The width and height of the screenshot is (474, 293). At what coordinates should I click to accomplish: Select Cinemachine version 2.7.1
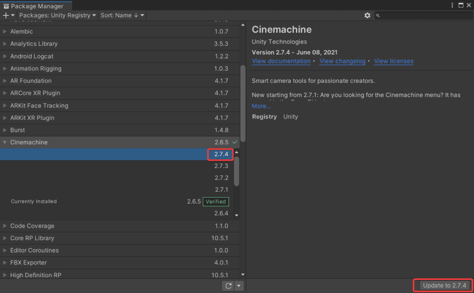[117, 190]
